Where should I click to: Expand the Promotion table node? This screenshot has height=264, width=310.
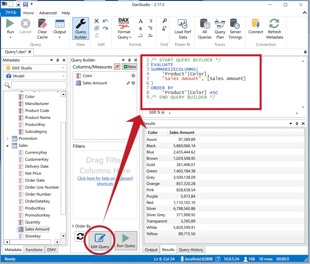pos(8,138)
